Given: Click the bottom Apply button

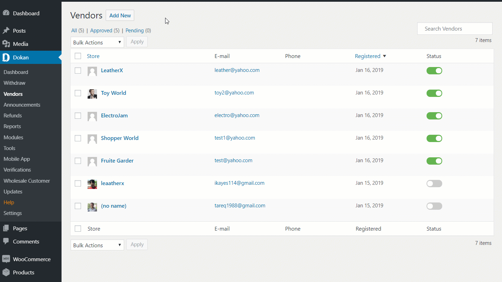Looking at the screenshot, I should 137,244.
